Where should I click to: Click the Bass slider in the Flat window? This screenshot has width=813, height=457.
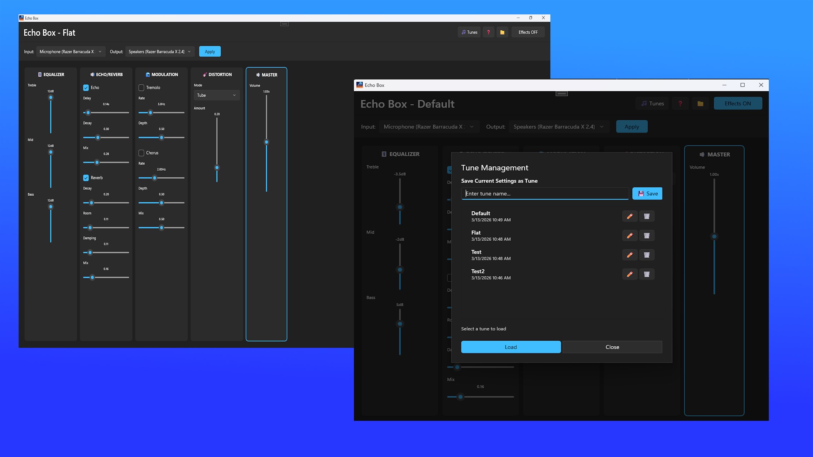[51, 224]
